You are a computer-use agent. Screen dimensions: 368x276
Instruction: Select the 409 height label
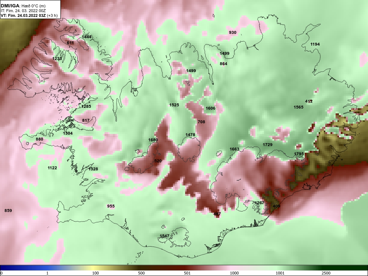tap(276, 206)
